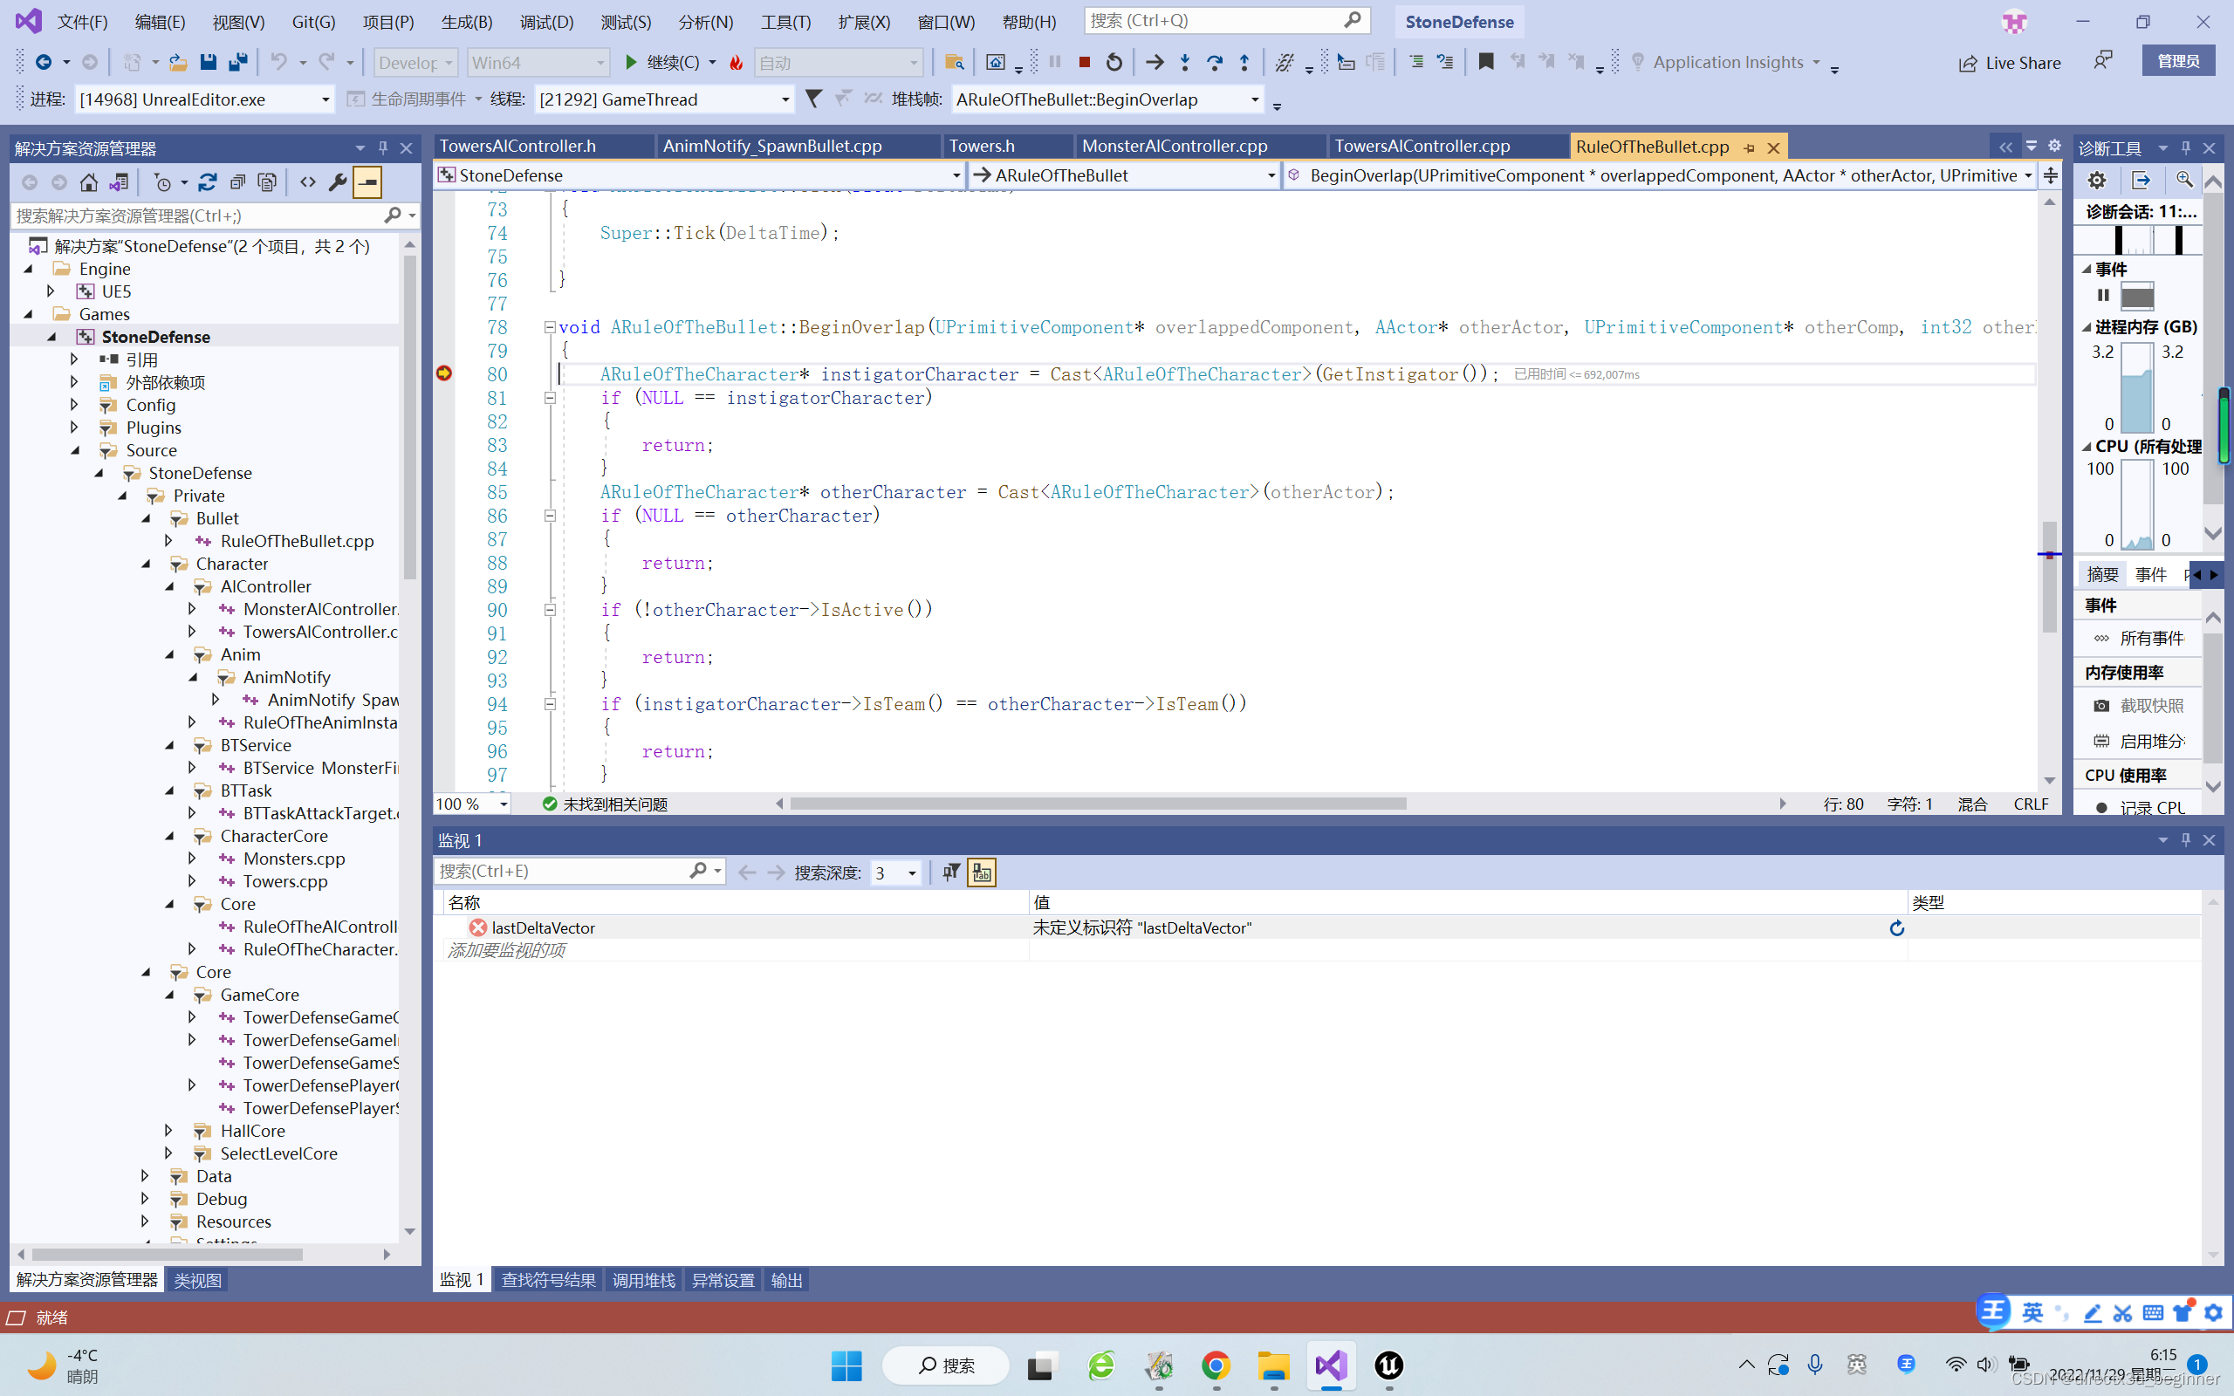Click the editor vertical scrollbar thumb
This screenshot has height=1396, width=2234.
point(2049,577)
